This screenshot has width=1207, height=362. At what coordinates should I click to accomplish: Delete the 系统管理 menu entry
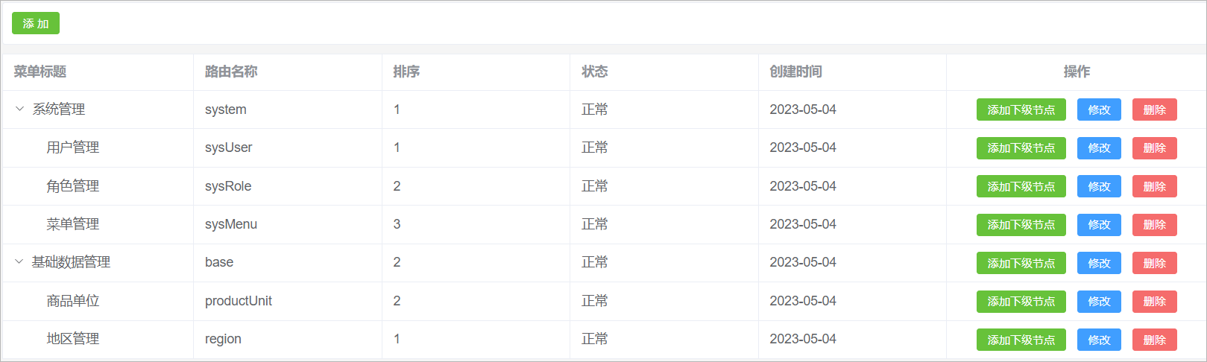pyautogui.click(x=1154, y=109)
